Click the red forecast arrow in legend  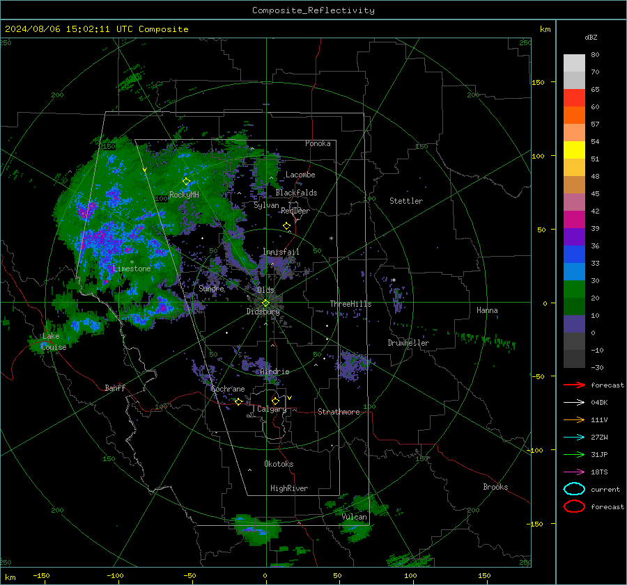[574, 385]
